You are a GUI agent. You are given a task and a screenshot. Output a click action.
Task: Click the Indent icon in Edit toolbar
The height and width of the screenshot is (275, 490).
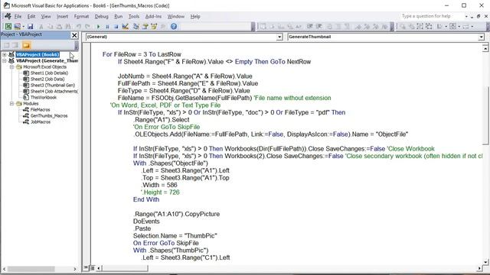click(x=309, y=27)
